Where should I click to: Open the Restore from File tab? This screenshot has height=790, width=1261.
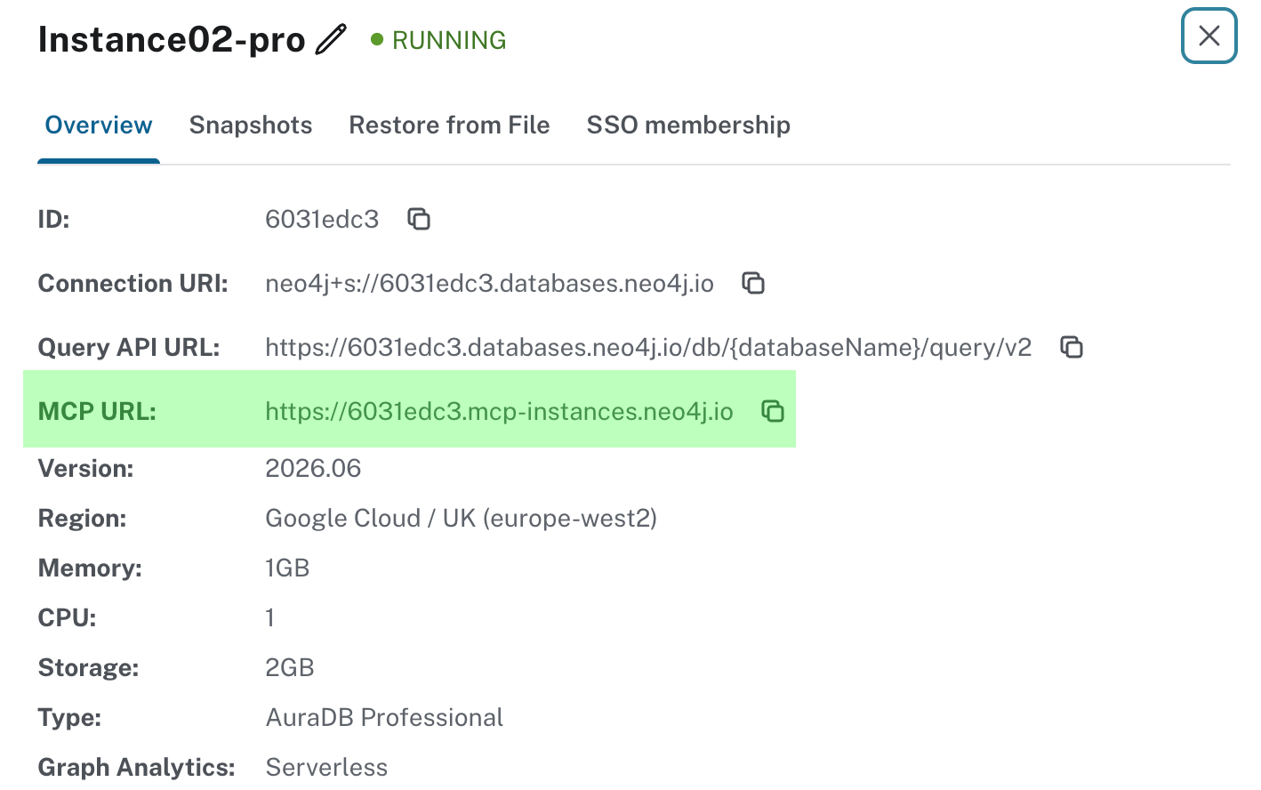point(449,125)
